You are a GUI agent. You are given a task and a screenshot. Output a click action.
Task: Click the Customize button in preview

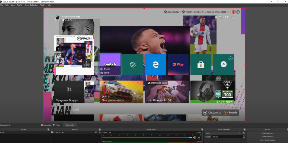pyautogui.click(x=213, y=113)
